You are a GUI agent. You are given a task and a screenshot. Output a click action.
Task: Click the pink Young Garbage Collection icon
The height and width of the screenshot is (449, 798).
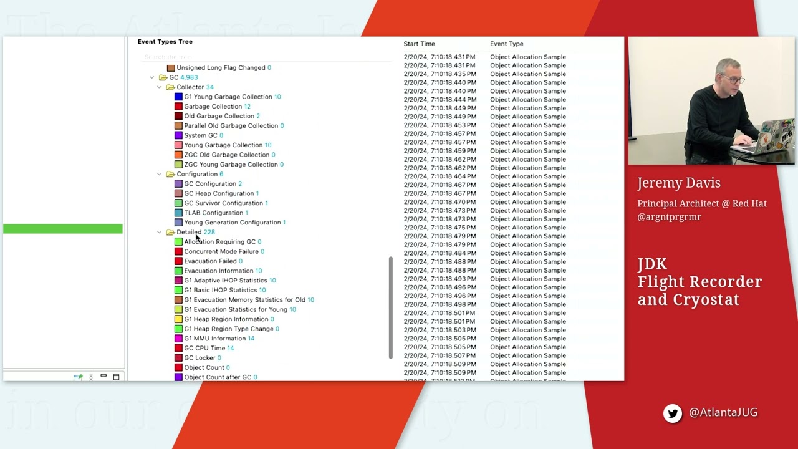(x=178, y=145)
